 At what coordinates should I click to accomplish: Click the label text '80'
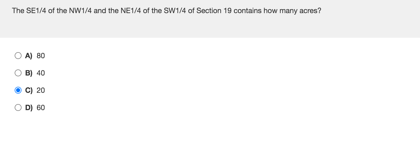click(41, 55)
